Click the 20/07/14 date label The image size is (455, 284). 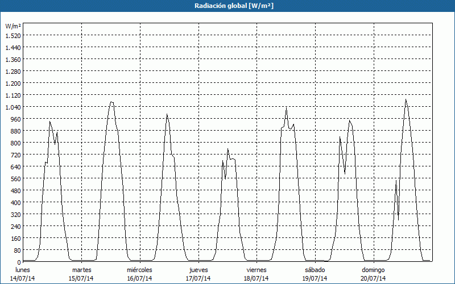pyautogui.click(x=373, y=278)
